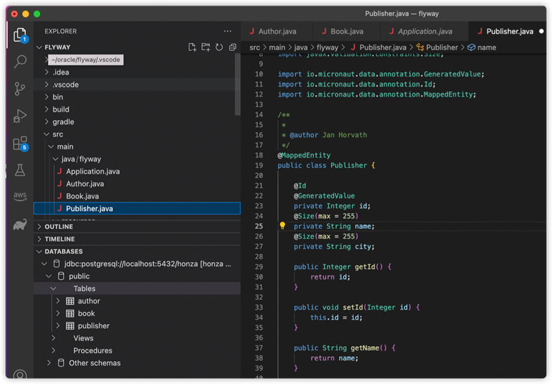The width and height of the screenshot is (552, 384).
Task: Refresh the Explorer file tree
Action: (x=219, y=47)
